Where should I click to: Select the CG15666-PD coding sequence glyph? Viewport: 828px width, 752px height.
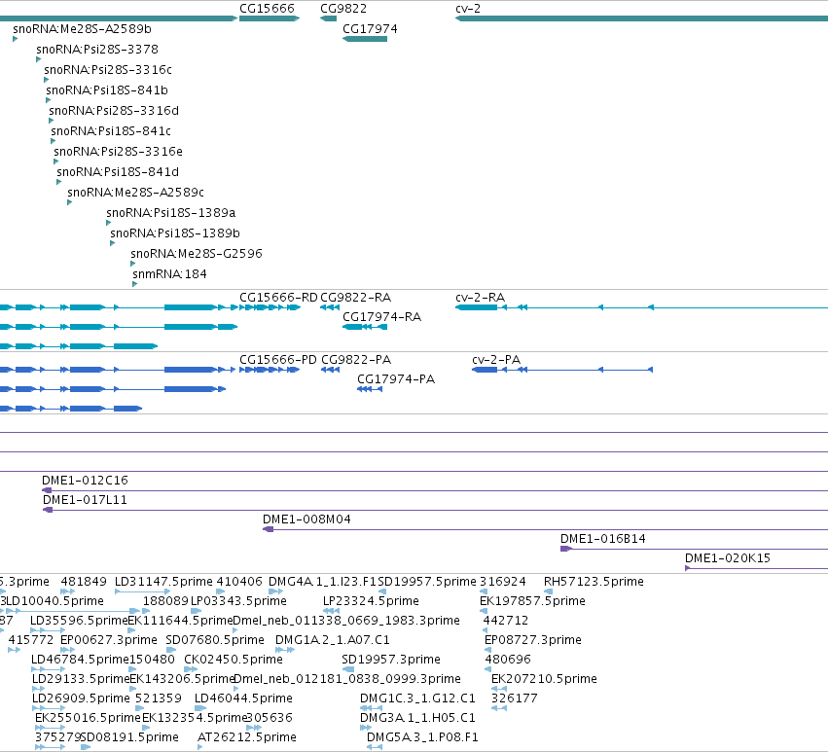click(x=270, y=370)
